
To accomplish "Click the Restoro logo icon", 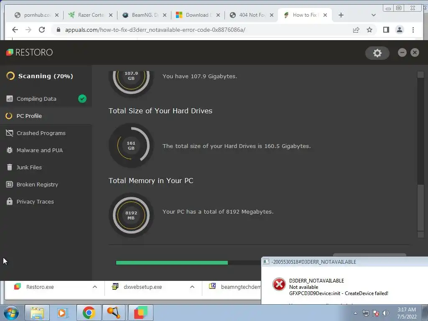I will point(10,52).
